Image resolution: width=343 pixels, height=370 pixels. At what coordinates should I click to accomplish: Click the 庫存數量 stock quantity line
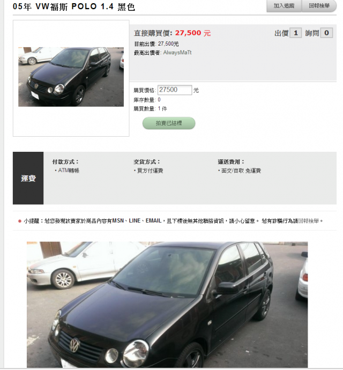click(147, 100)
